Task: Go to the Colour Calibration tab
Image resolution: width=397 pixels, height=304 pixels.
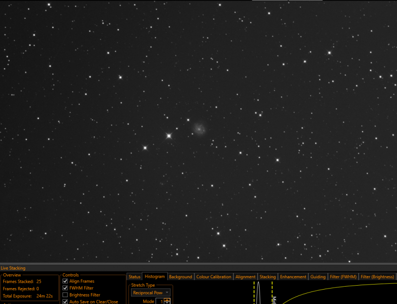Action: click(x=214, y=277)
